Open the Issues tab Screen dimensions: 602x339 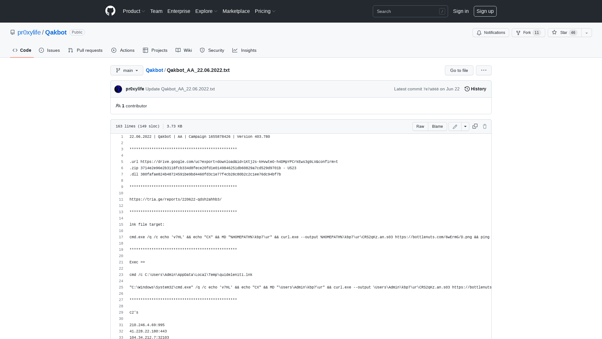click(49, 50)
